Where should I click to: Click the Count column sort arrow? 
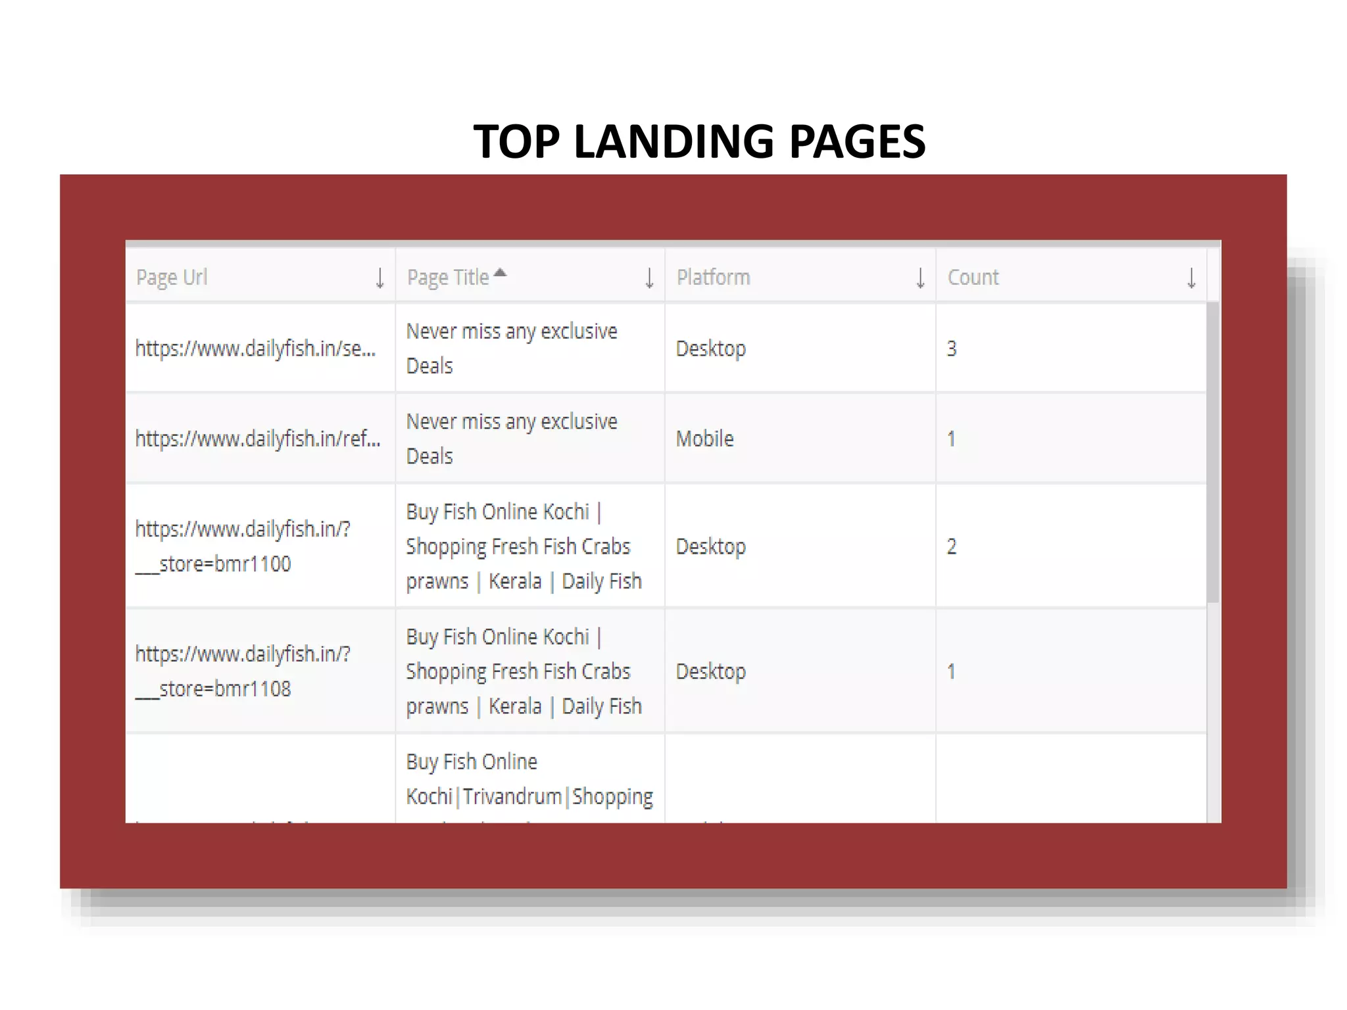pyautogui.click(x=1191, y=278)
